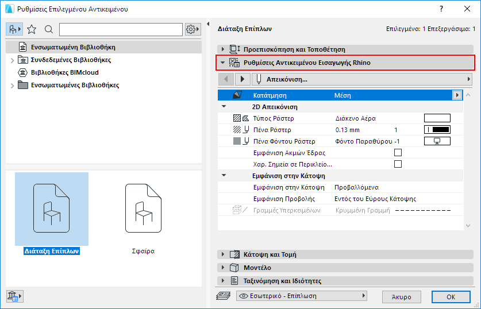Click the background pen icon of Πένα Φόντου Ράστερ
The width and height of the screenshot is (481, 309).
[246, 141]
